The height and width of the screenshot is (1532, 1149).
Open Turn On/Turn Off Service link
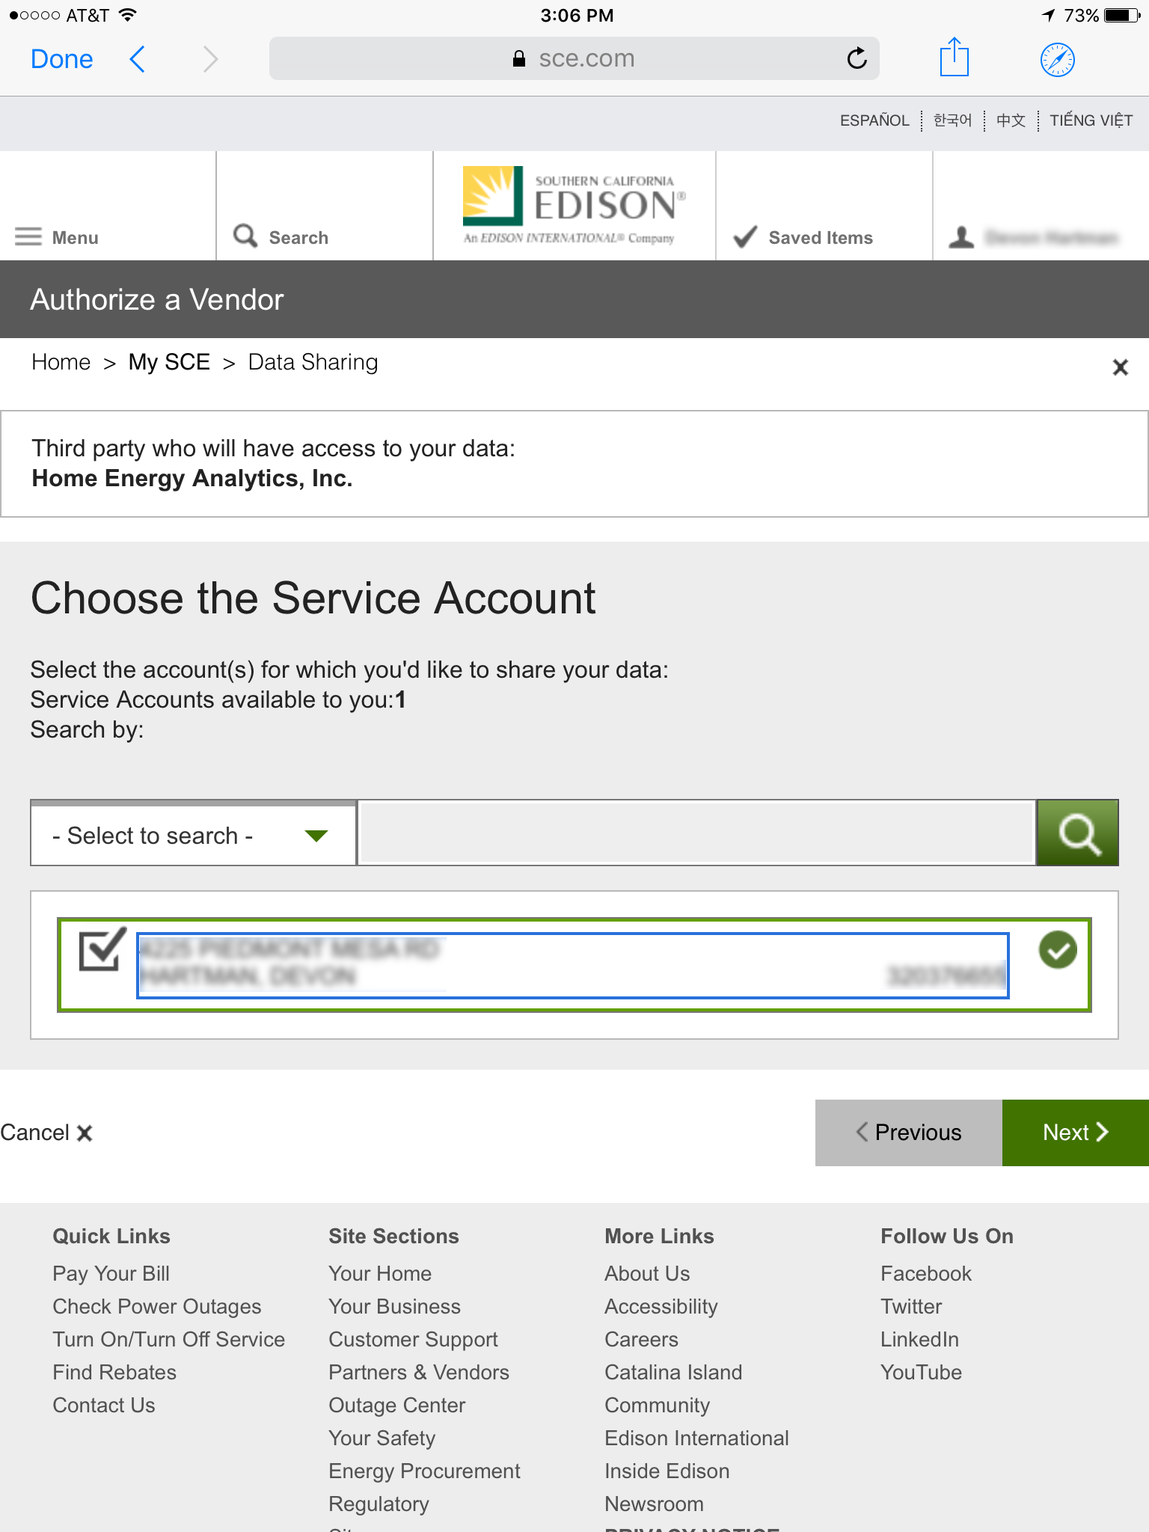(169, 1339)
